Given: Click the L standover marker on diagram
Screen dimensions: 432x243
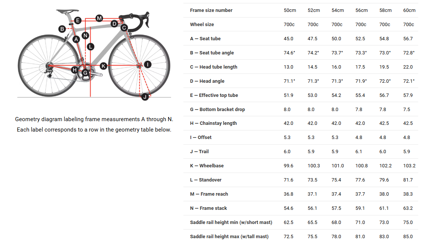Looking at the screenshot, I should coord(91,47).
